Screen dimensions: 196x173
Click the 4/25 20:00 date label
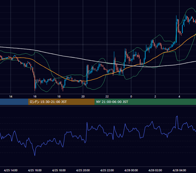pyautogui.click(x=83, y=170)
